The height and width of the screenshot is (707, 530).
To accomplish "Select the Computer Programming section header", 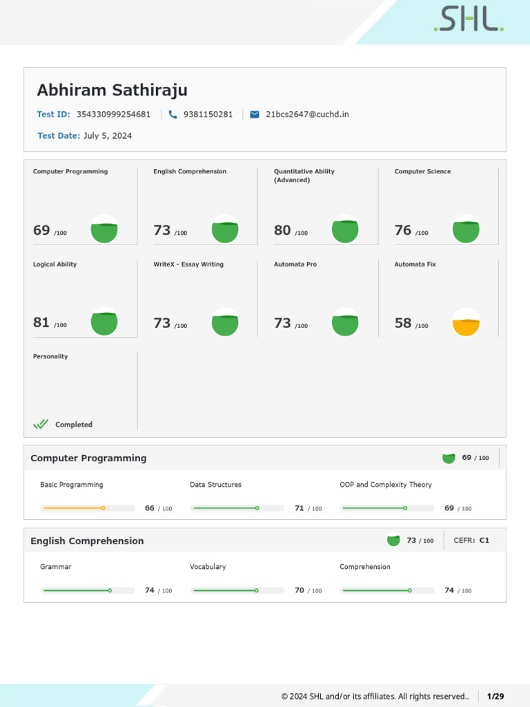I will pyautogui.click(x=88, y=458).
